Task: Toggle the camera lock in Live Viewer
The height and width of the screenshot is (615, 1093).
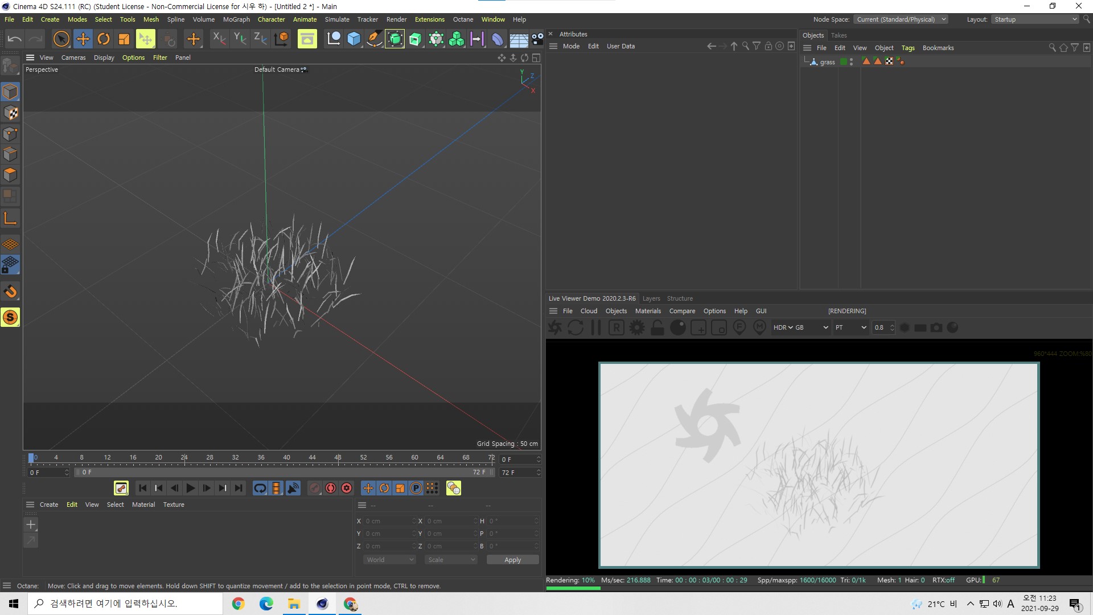Action: [658, 327]
